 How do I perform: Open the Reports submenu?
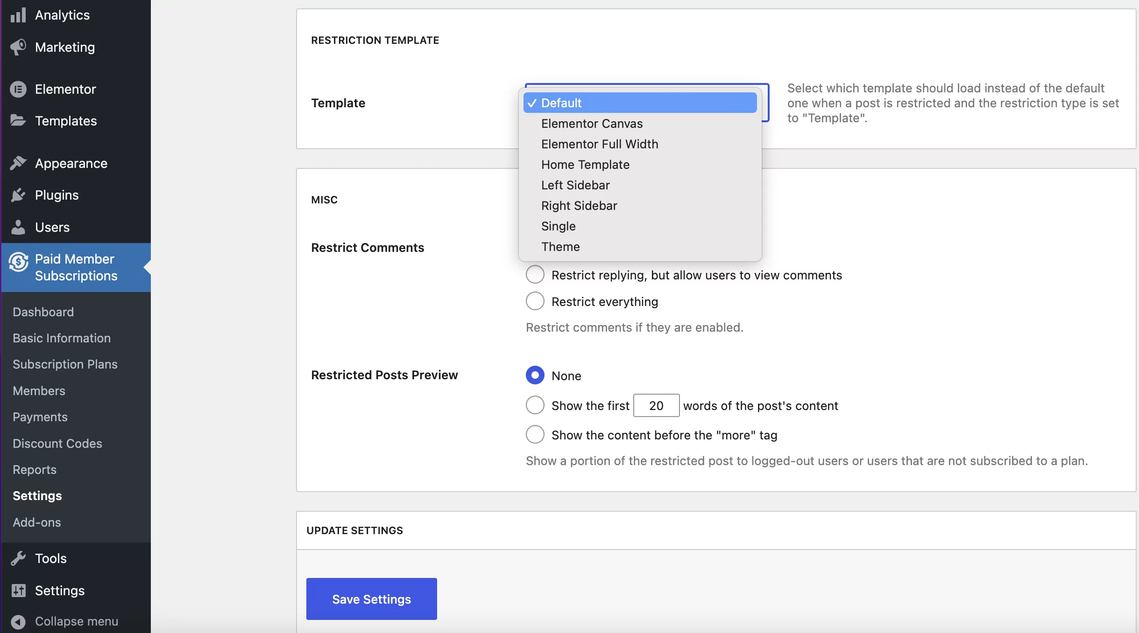tap(35, 469)
